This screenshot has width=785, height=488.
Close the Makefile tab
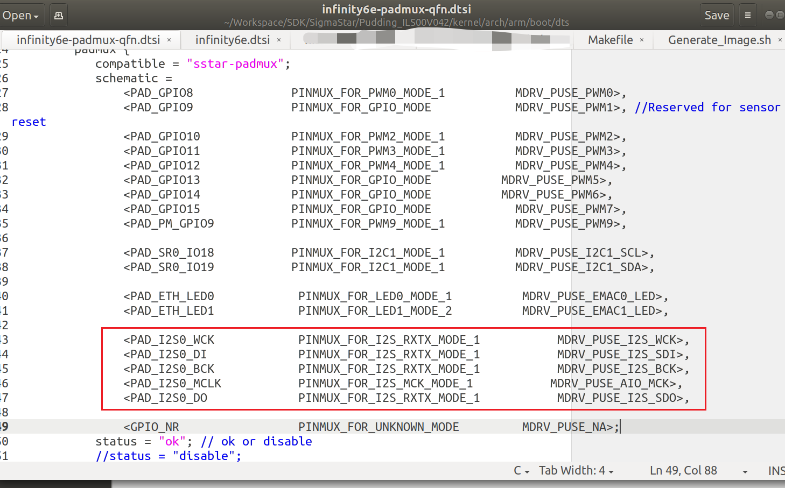point(642,40)
